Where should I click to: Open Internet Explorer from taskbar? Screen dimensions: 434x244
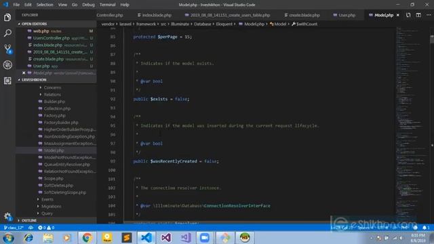point(28,238)
